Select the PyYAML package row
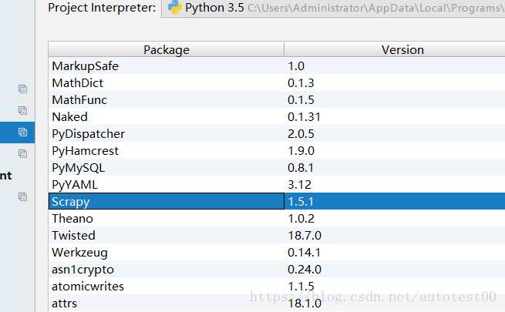Viewport: 505px width, 312px height. 277,185
